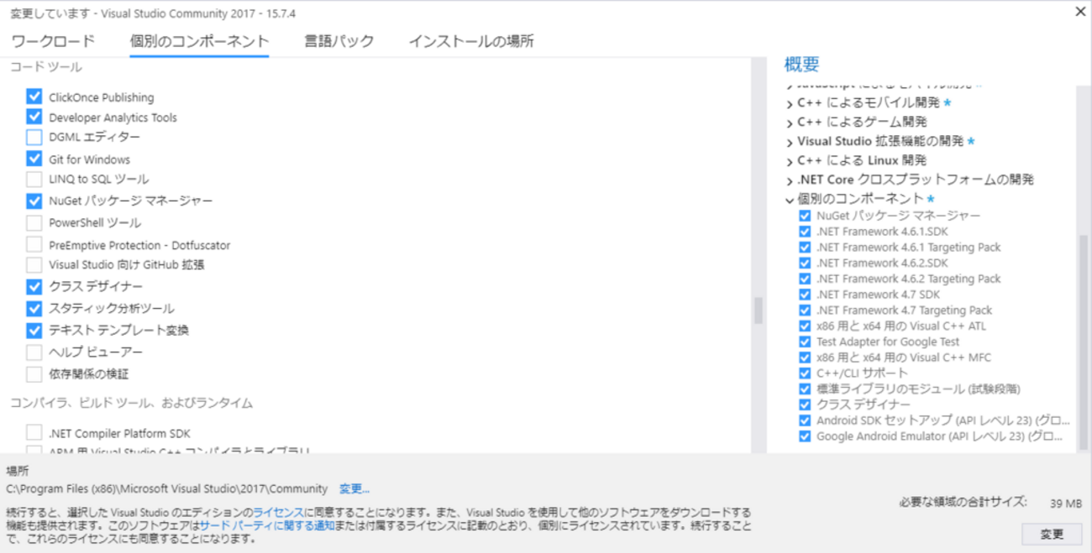Click the コンパイラ、ビルド ツール、およびランタイム heading
The width and height of the screenshot is (1092, 553).
click(132, 404)
